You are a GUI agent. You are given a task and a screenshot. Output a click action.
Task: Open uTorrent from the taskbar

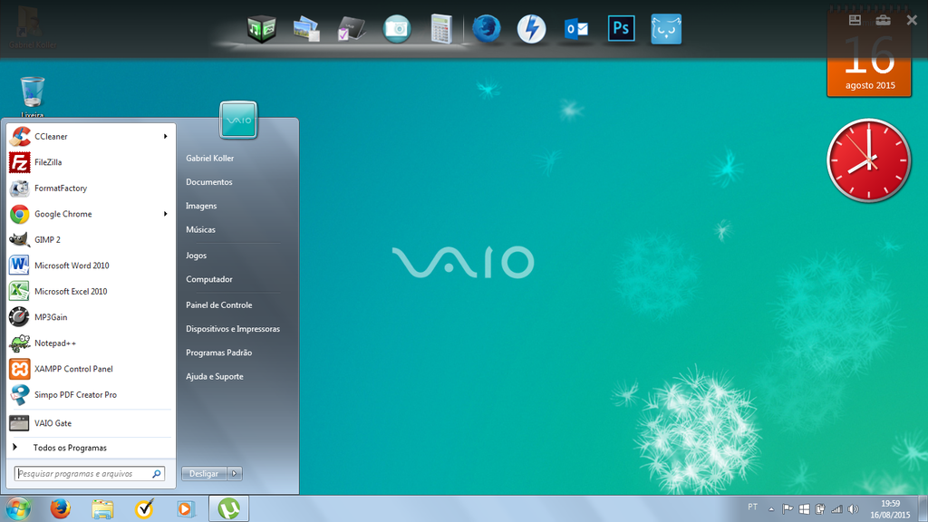coord(229,508)
